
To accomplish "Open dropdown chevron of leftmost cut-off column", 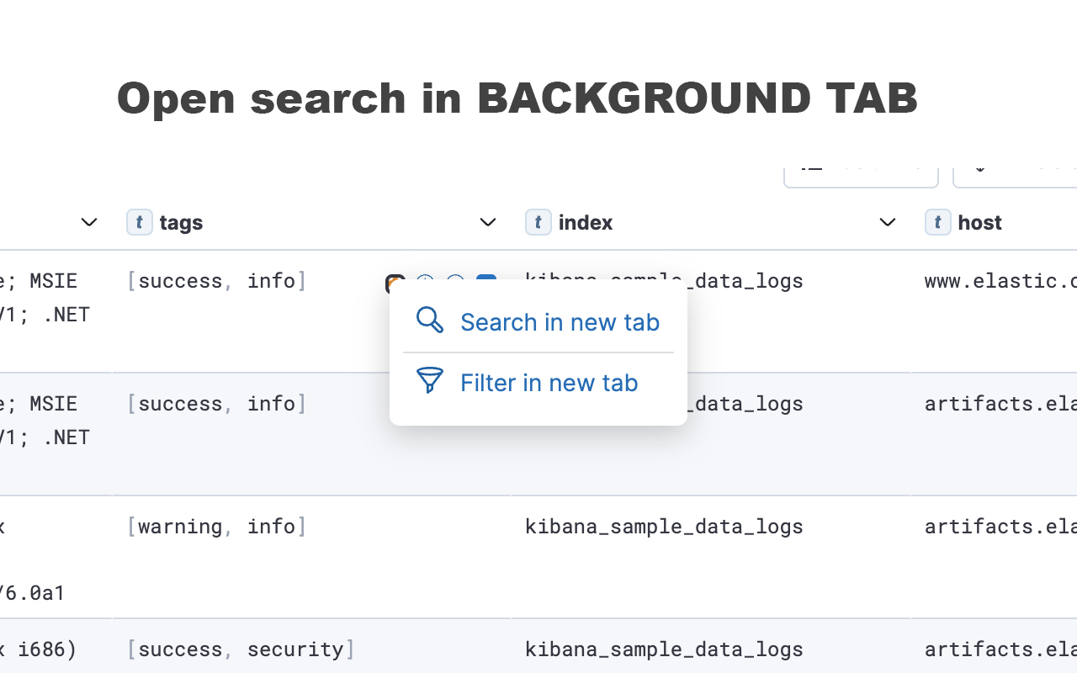I will [x=88, y=222].
